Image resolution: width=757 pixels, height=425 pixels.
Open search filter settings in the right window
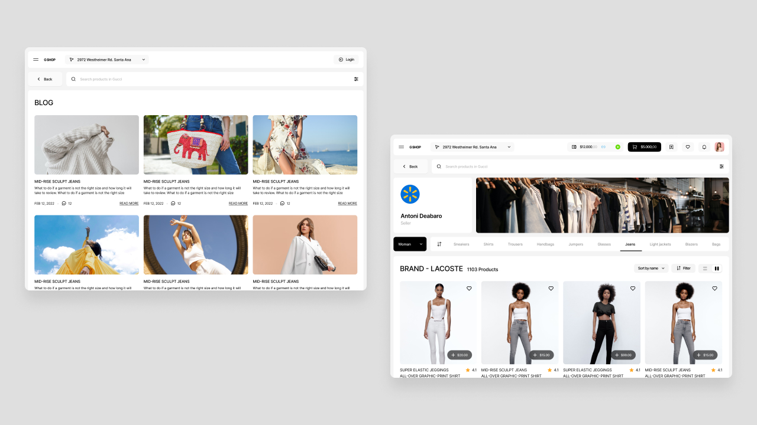click(x=722, y=166)
